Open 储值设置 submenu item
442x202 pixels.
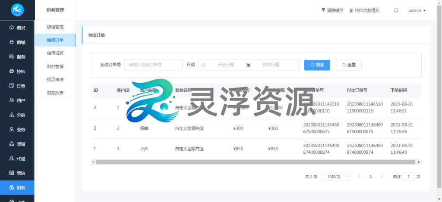(x=55, y=53)
